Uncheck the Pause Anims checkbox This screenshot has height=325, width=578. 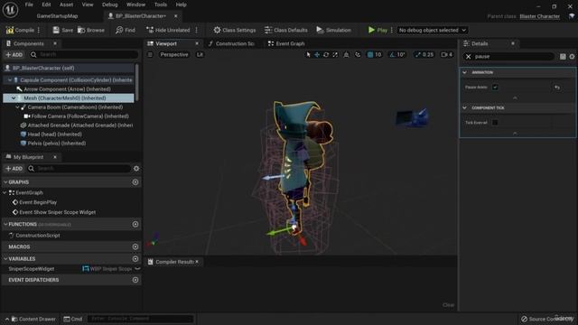495,88
